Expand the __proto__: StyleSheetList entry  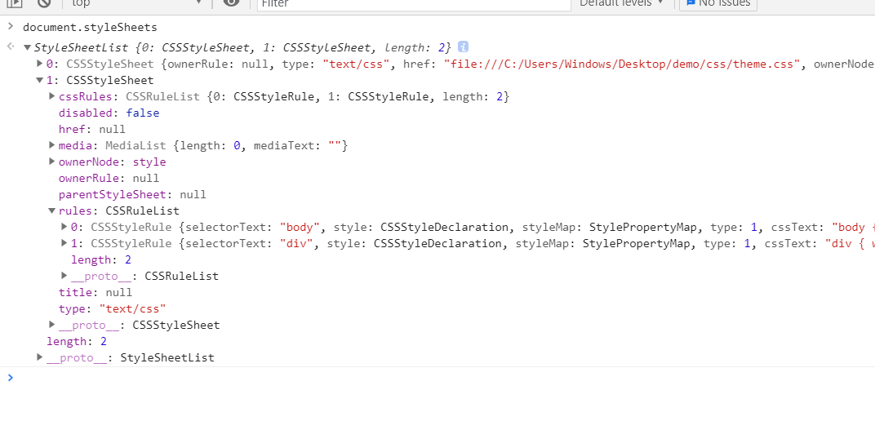pos(40,357)
